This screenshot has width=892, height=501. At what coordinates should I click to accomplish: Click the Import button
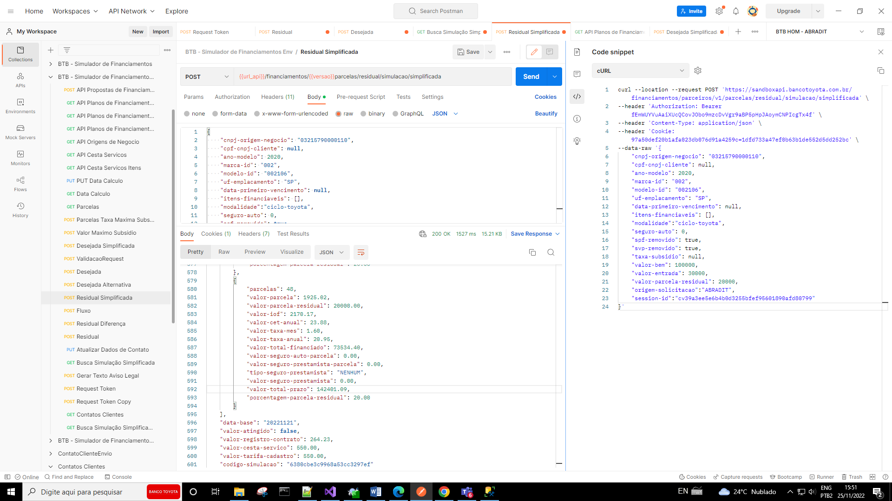pos(161,32)
